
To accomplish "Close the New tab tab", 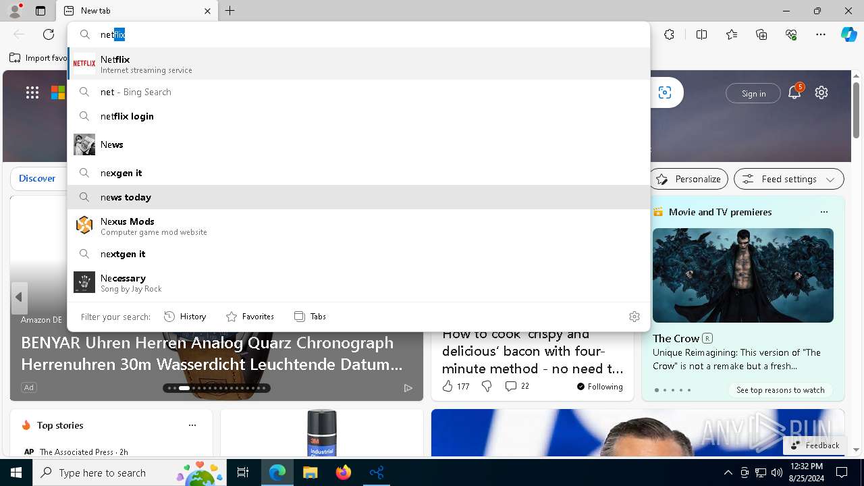I will (x=207, y=11).
